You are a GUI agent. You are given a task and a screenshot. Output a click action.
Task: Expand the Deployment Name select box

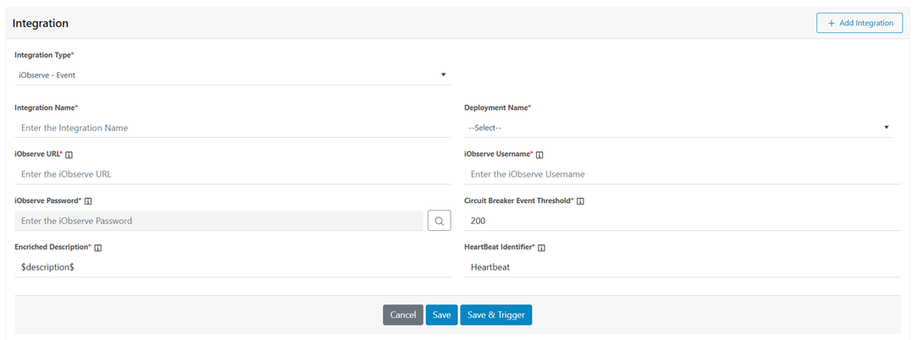point(678,128)
